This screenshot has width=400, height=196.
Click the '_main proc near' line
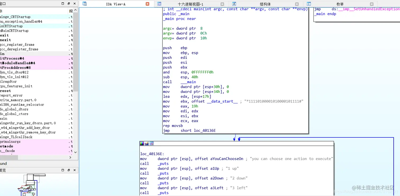pos(179,19)
